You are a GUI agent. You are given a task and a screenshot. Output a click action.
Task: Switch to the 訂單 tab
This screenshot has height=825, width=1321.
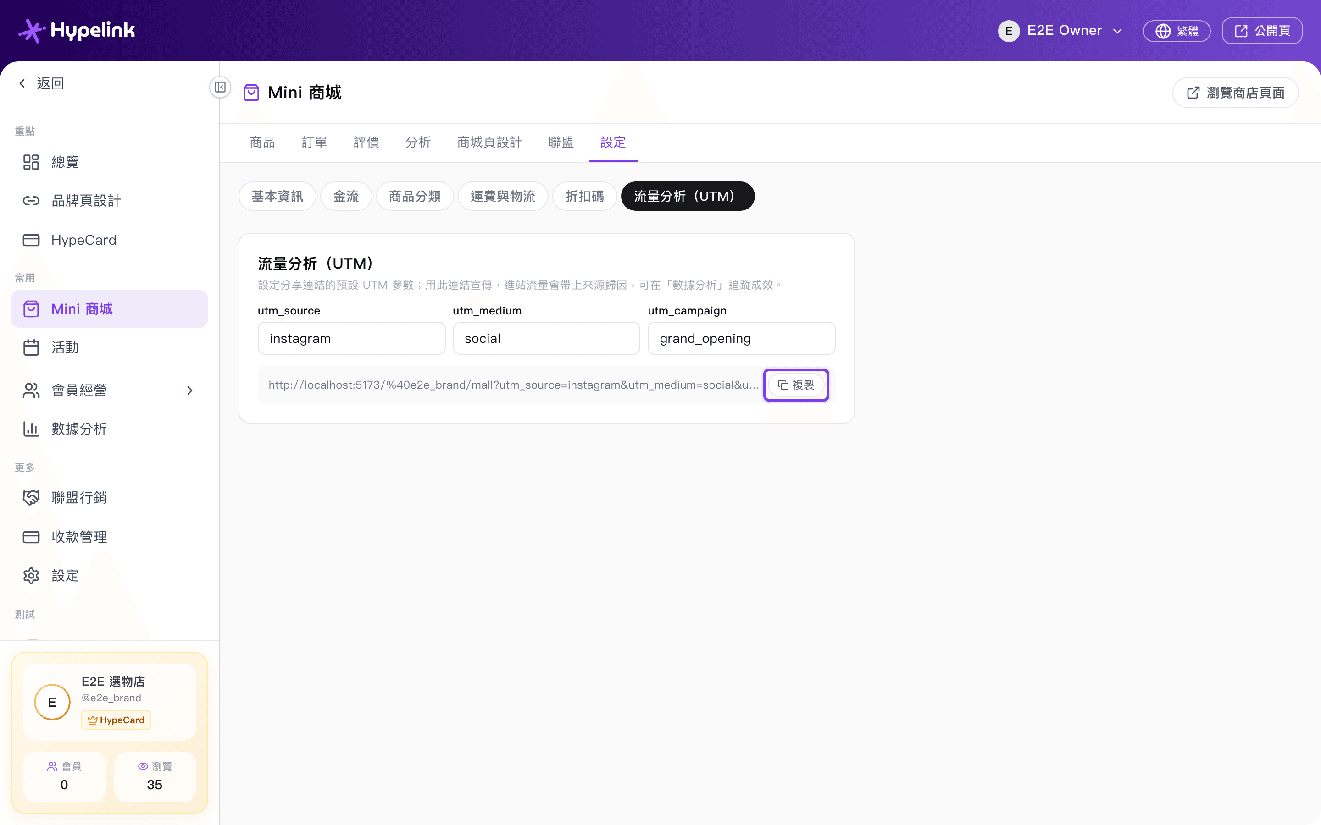coord(314,143)
